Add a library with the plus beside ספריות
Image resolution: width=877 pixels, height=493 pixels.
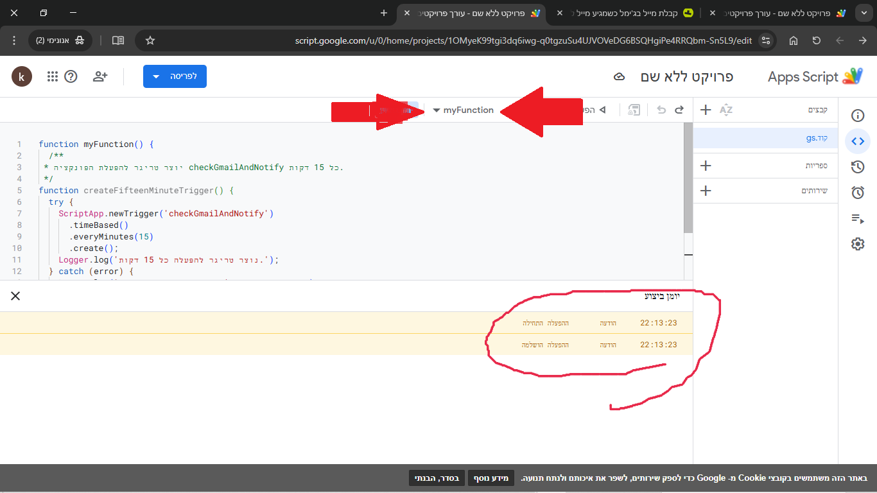pyautogui.click(x=706, y=166)
